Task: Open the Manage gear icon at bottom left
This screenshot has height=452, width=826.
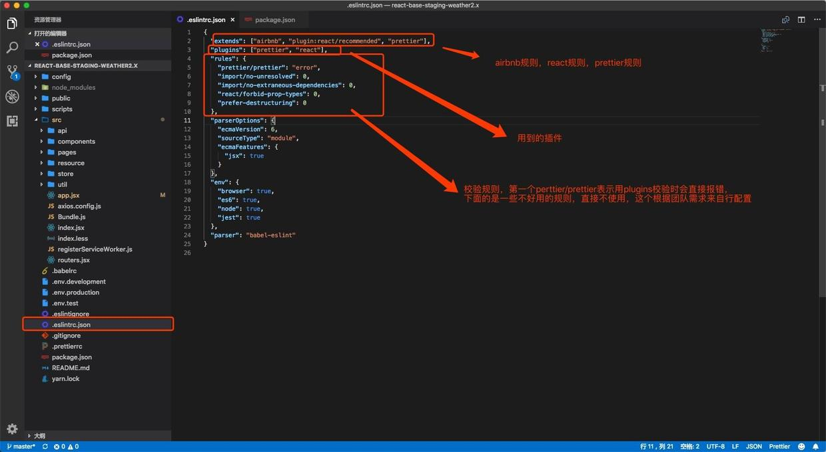Action: click(x=12, y=429)
